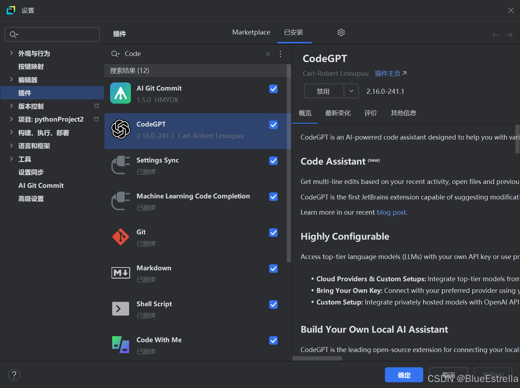Toggle the Markdown plugin checkbox
Screen dimensions: 520x388
273,269
